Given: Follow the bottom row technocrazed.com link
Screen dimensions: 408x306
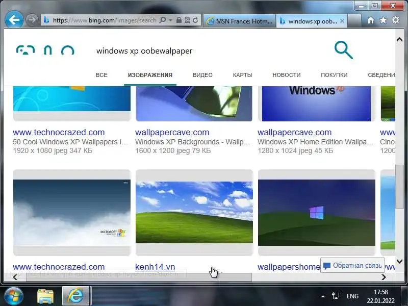Looking at the screenshot, I should pos(59,267).
